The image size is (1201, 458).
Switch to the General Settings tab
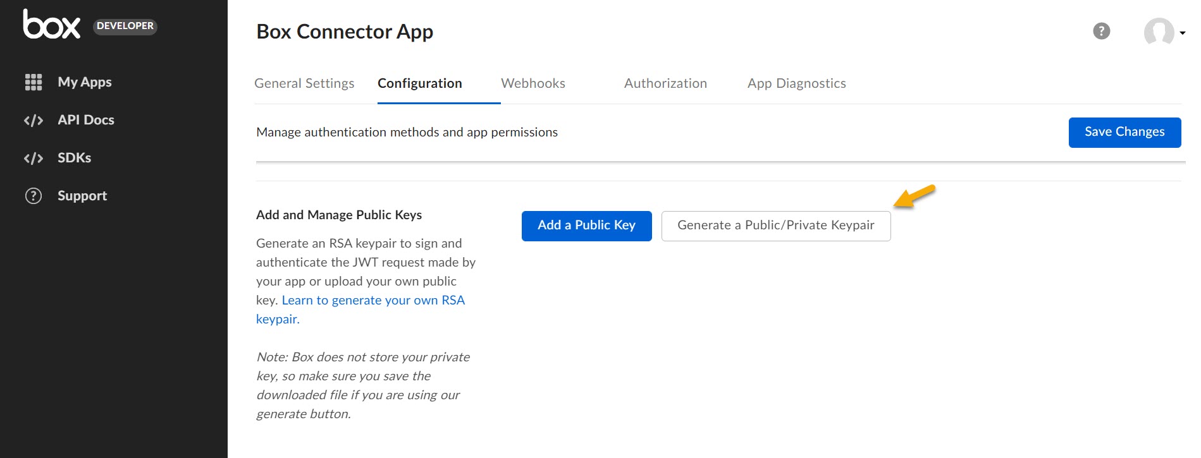304,83
